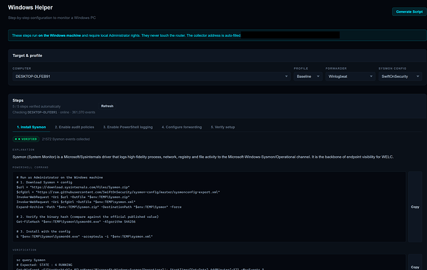The image size is (427, 270).
Task: Open the 4. Configure forwarding tab
Action: coord(181,127)
